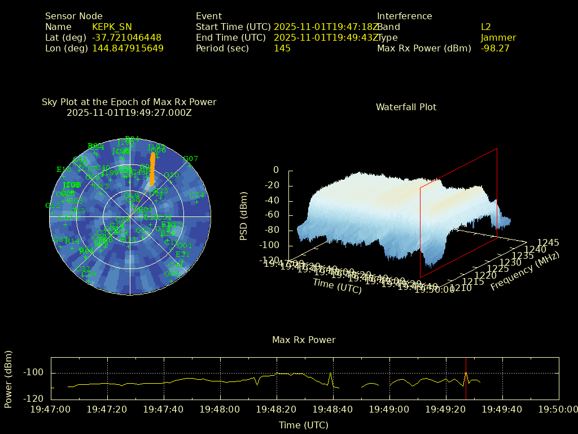Click the Period value 145
Viewport: 578px width, 434px height.
(x=282, y=48)
